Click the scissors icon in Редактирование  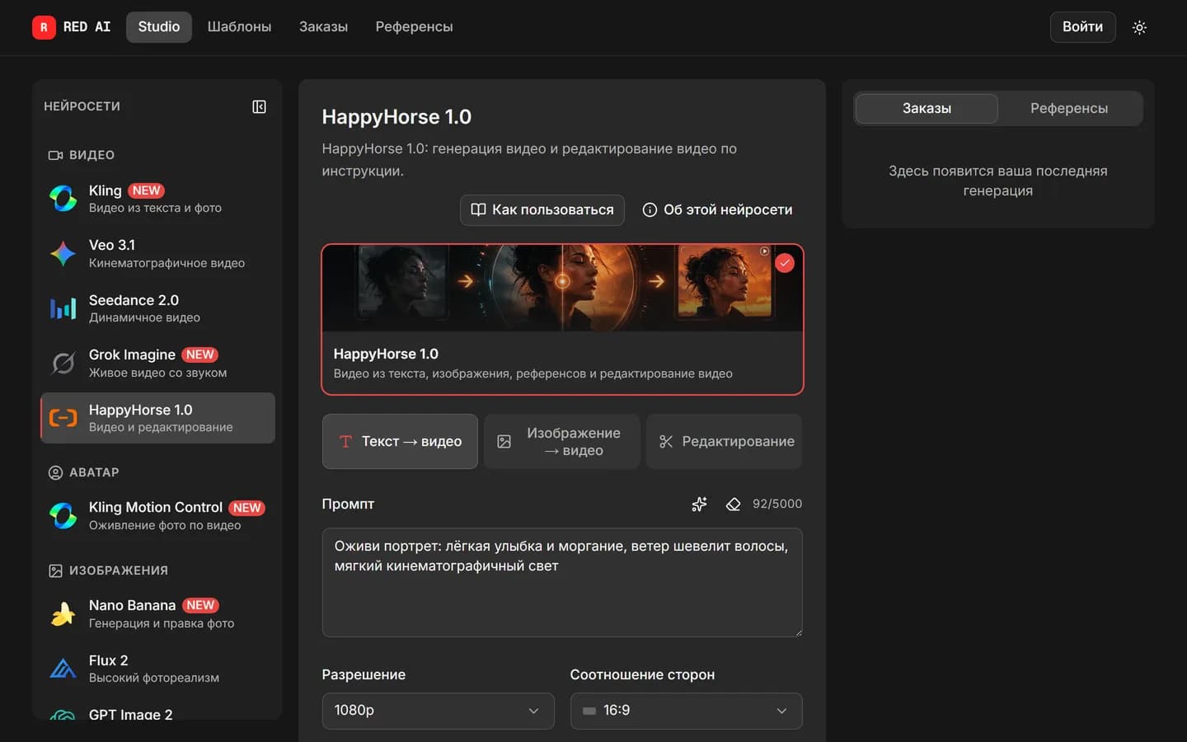666,442
